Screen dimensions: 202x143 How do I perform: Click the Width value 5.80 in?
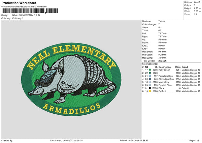(197, 11)
